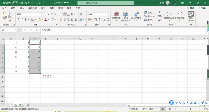Click the Fill down icon

pos(160,16)
